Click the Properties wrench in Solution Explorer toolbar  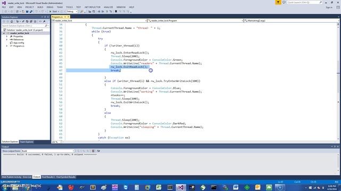coord(44,21)
